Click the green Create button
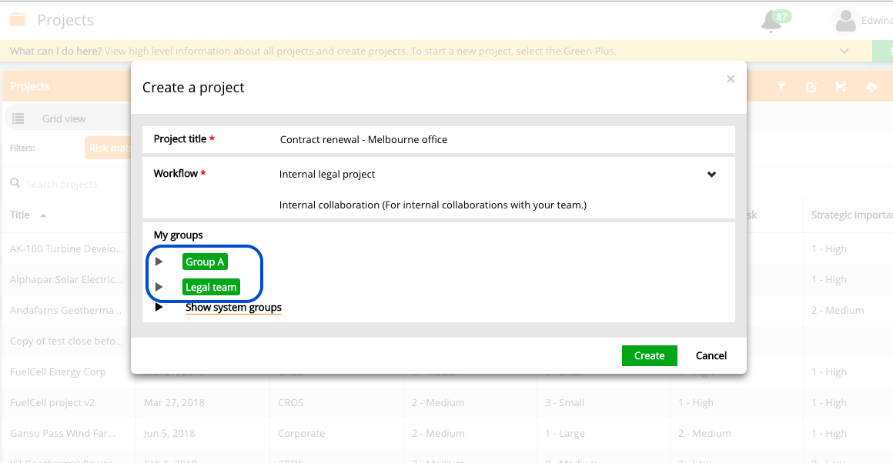This screenshot has height=463, width=893. pos(649,355)
